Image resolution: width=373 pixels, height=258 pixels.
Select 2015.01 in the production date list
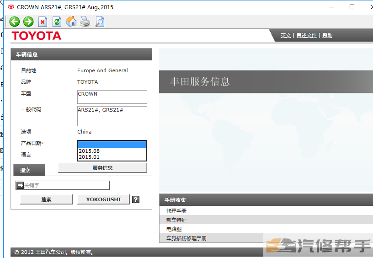(x=112, y=157)
